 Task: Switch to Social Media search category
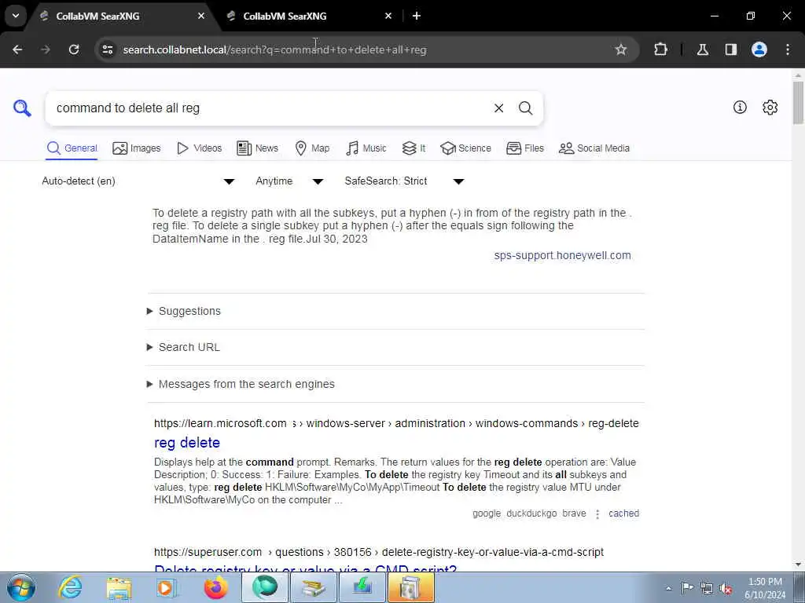tap(594, 148)
